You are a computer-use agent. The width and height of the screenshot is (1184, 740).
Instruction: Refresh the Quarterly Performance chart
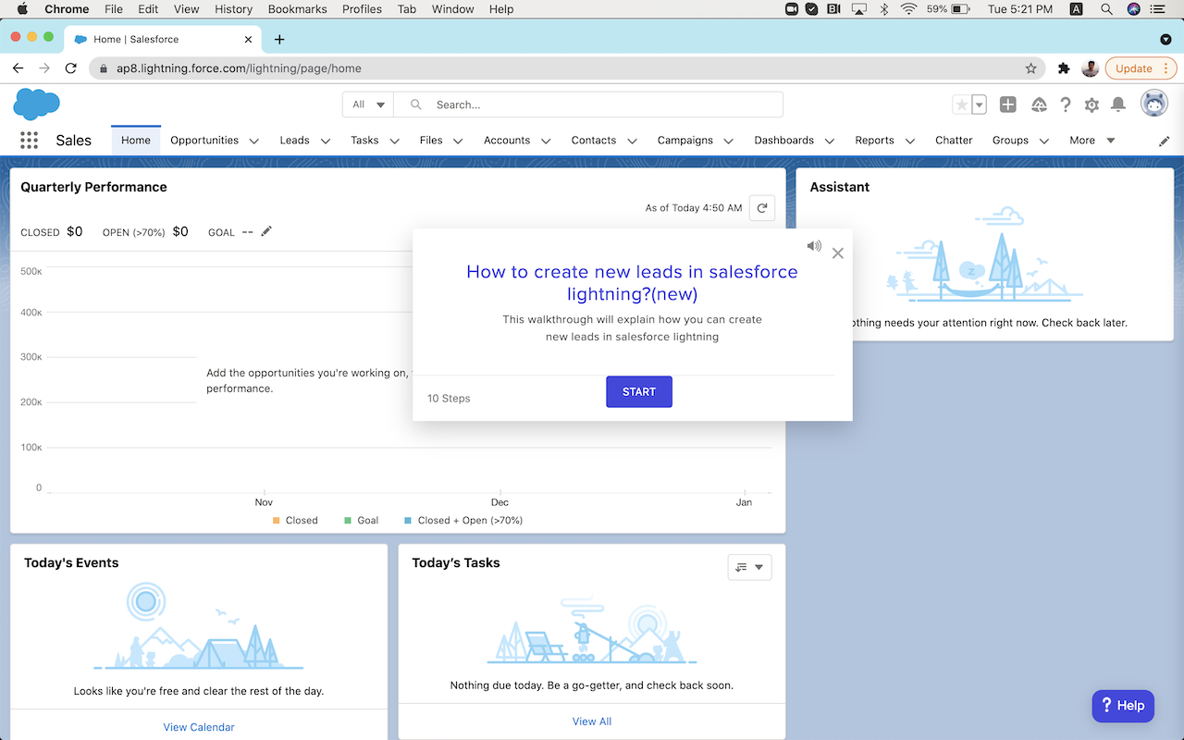(x=762, y=208)
